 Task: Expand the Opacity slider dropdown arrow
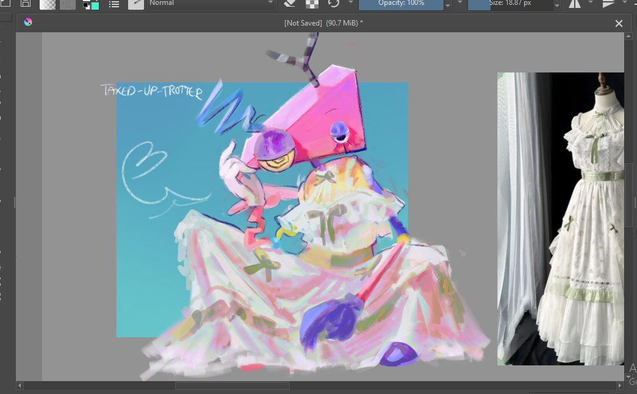coord(448,4)
